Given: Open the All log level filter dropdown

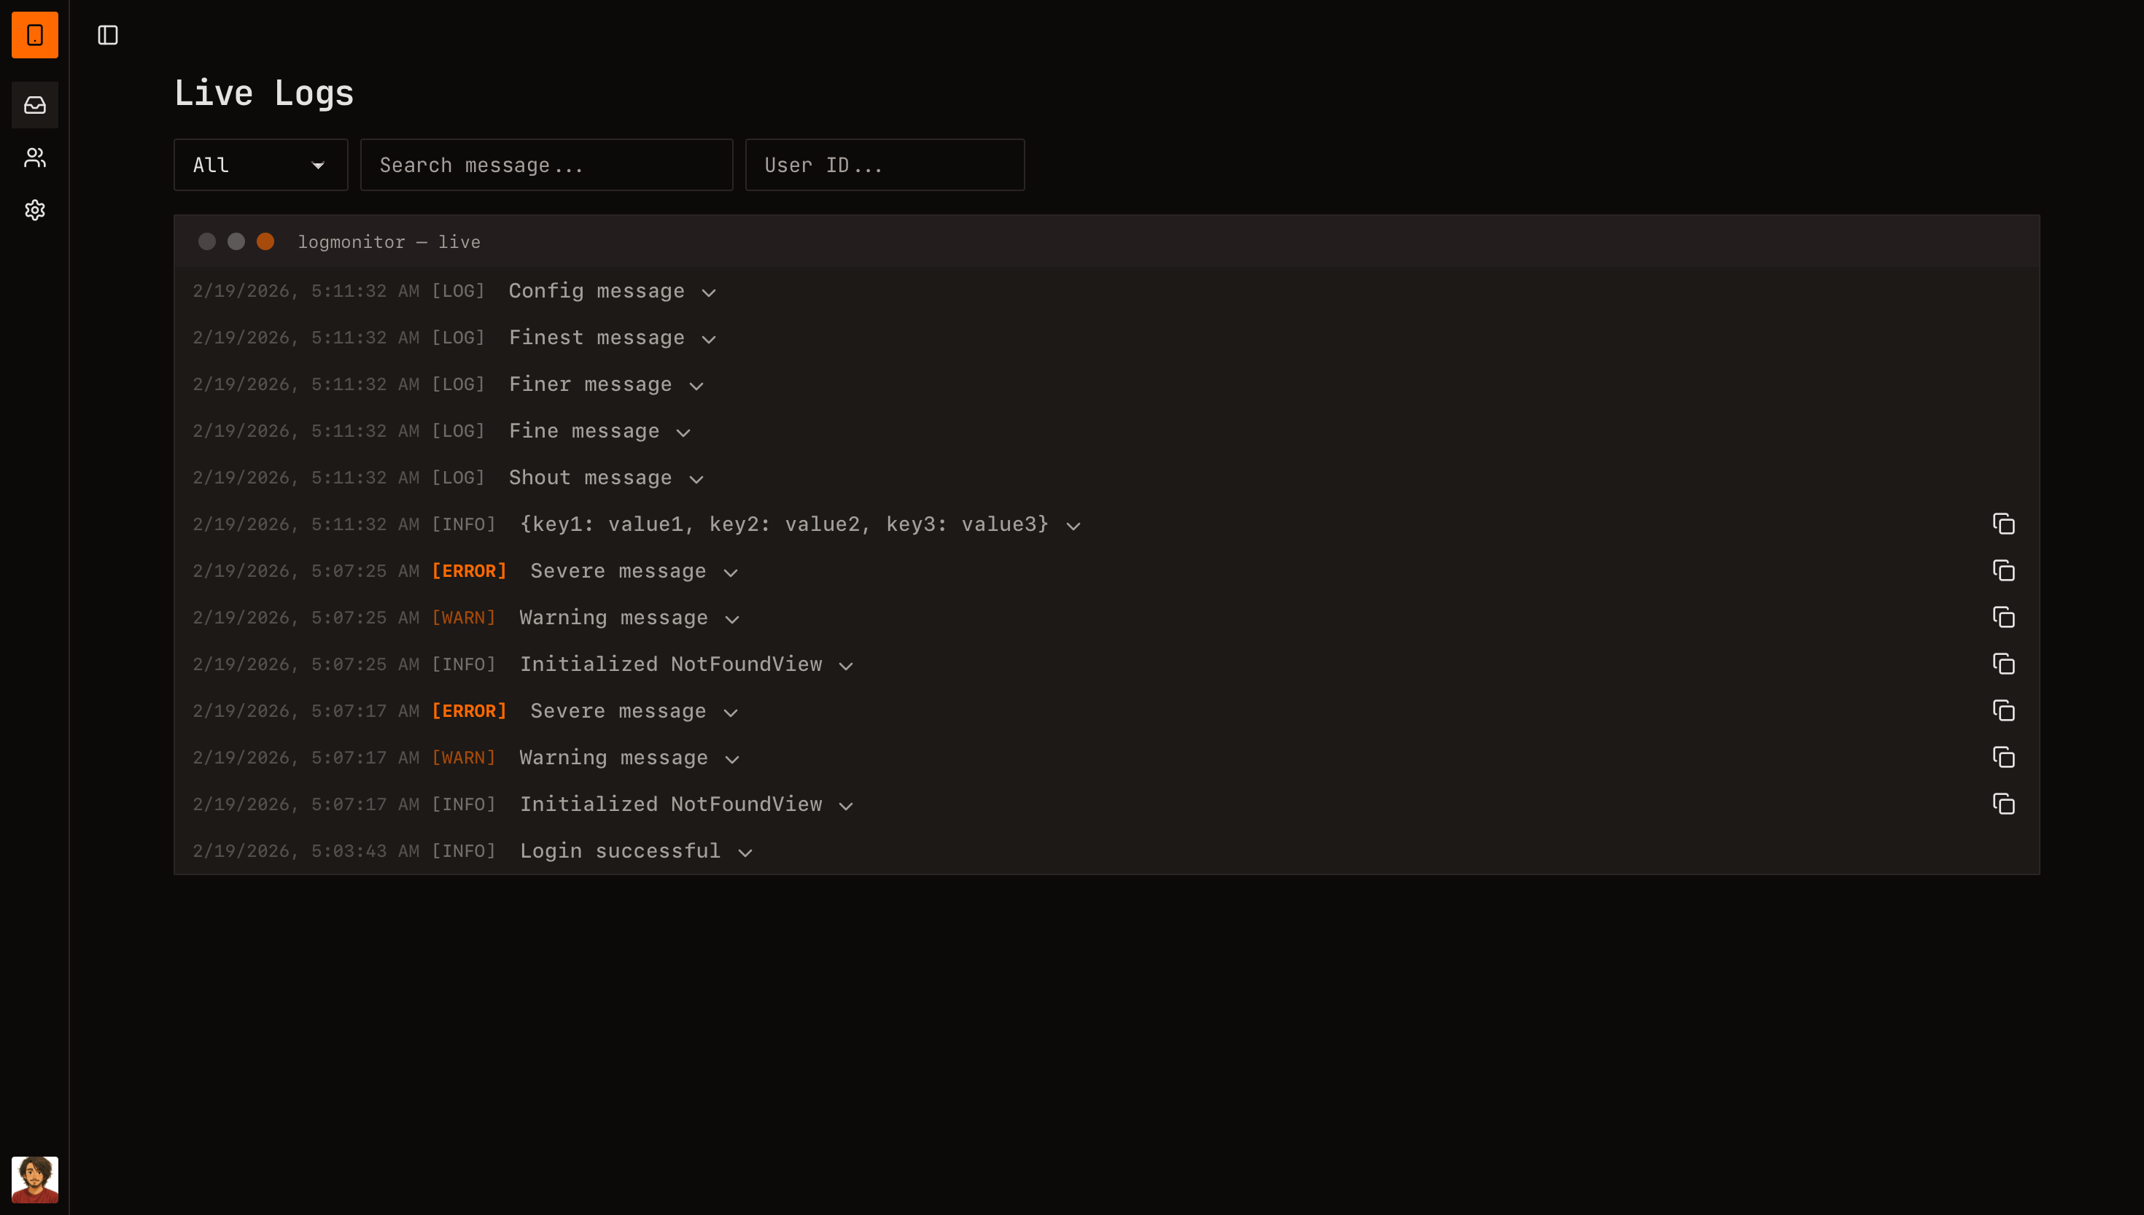Looking at the screenshot, I should (x=260, y=164).
